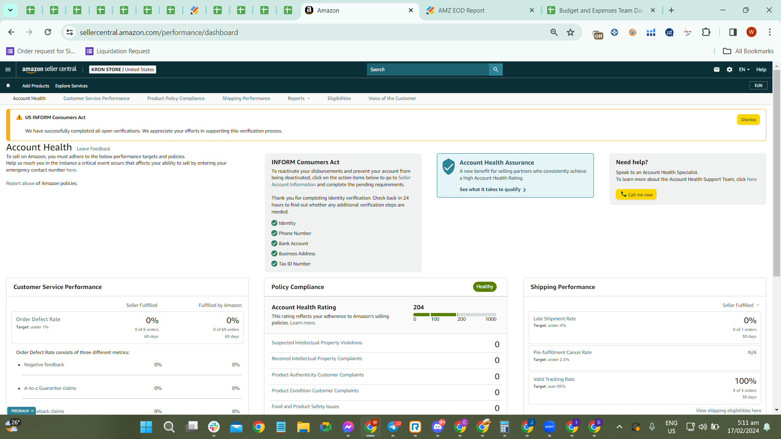
Task: Dismiss the US INFORM Consumers Act alert
Action: 748,120
